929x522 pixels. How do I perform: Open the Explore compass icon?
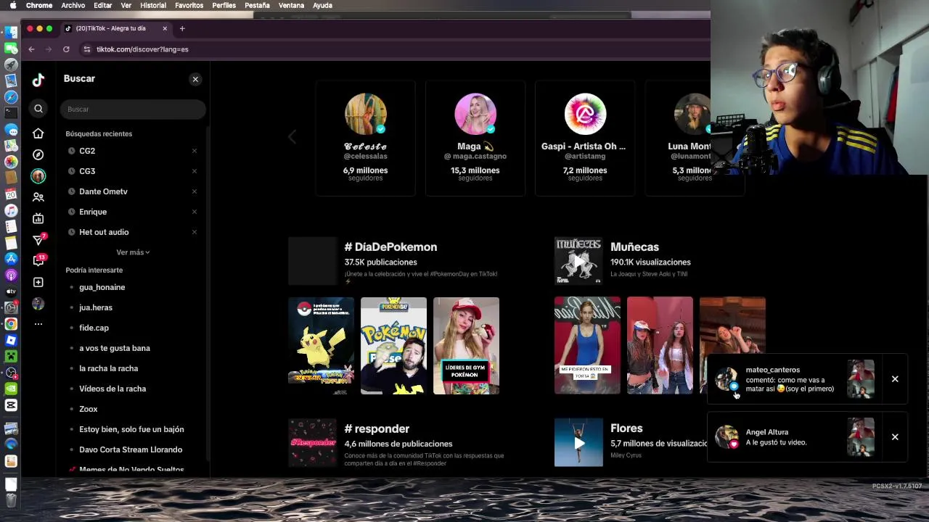[38, 154]
